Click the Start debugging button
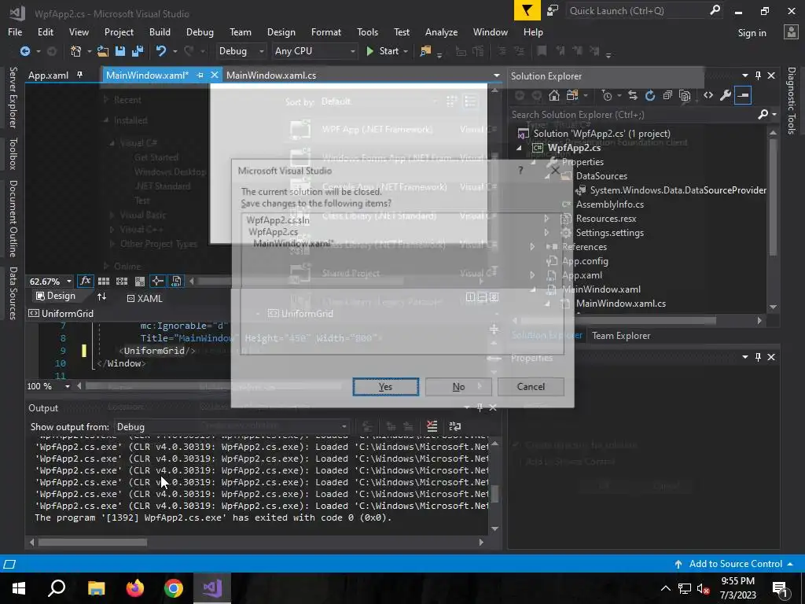The image size is (805, 604). pyautogui.click(x=383, y=51)
